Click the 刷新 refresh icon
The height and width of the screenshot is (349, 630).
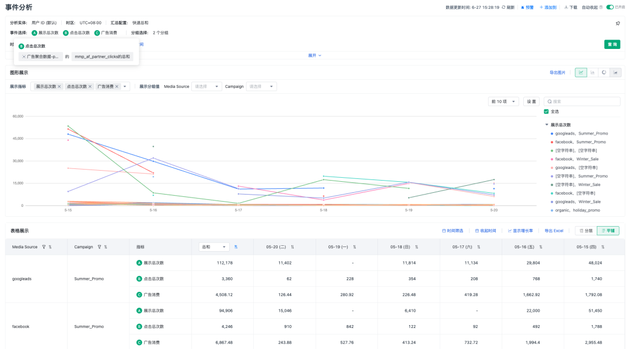tap(503, 7)
